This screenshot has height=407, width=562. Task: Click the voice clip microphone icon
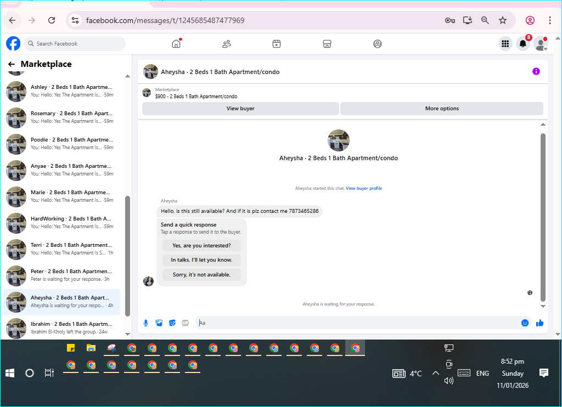(146, 323)
